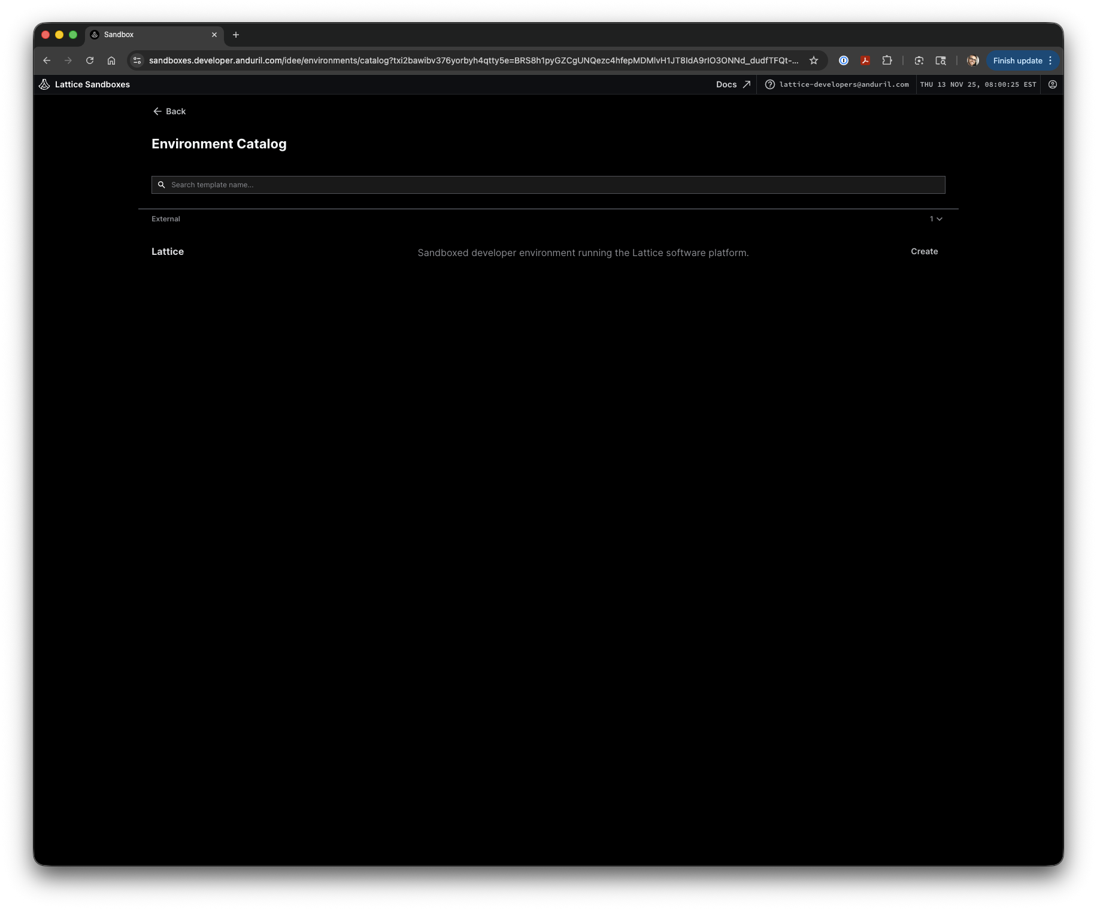Viewport: 1097px width, 910px height.
Task: Click the tab search toolbar icon
Action: [x=941, y=60]
